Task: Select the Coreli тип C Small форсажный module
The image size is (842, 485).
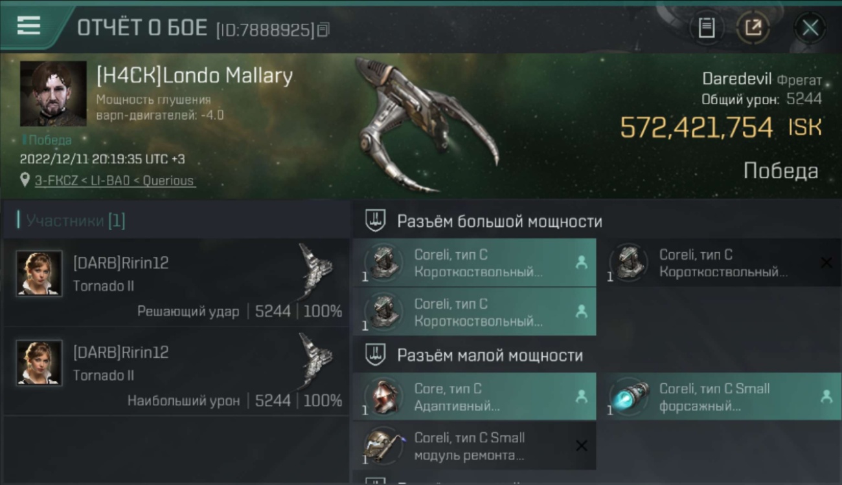Action: 719,396
